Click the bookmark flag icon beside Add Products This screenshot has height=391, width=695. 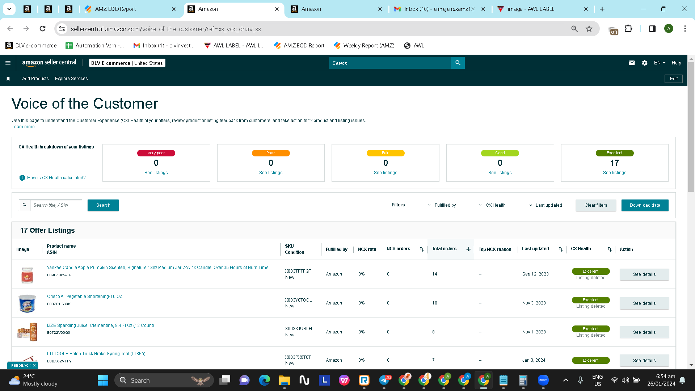point(8,79)
